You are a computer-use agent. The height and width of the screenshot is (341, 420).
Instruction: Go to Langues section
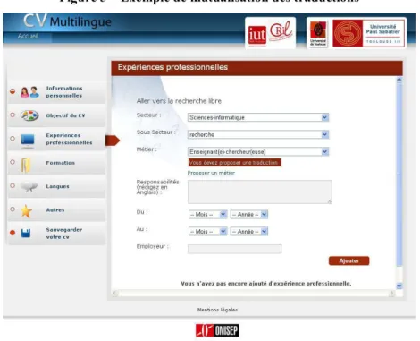coord(56,186)
